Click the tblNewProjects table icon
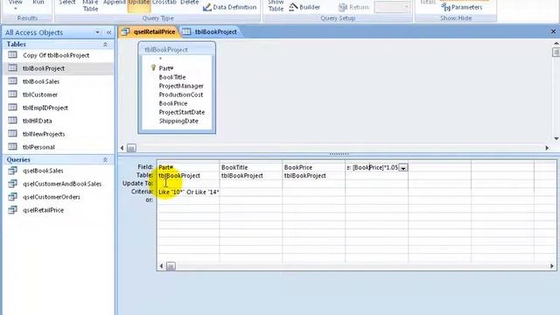The height and width of the screenshot is (315, 560). pyautogui.click(x=12, y=134)
